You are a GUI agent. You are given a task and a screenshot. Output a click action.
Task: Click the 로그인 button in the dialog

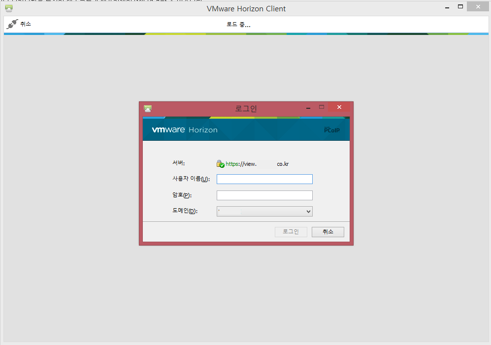click(x=291, y=232)
